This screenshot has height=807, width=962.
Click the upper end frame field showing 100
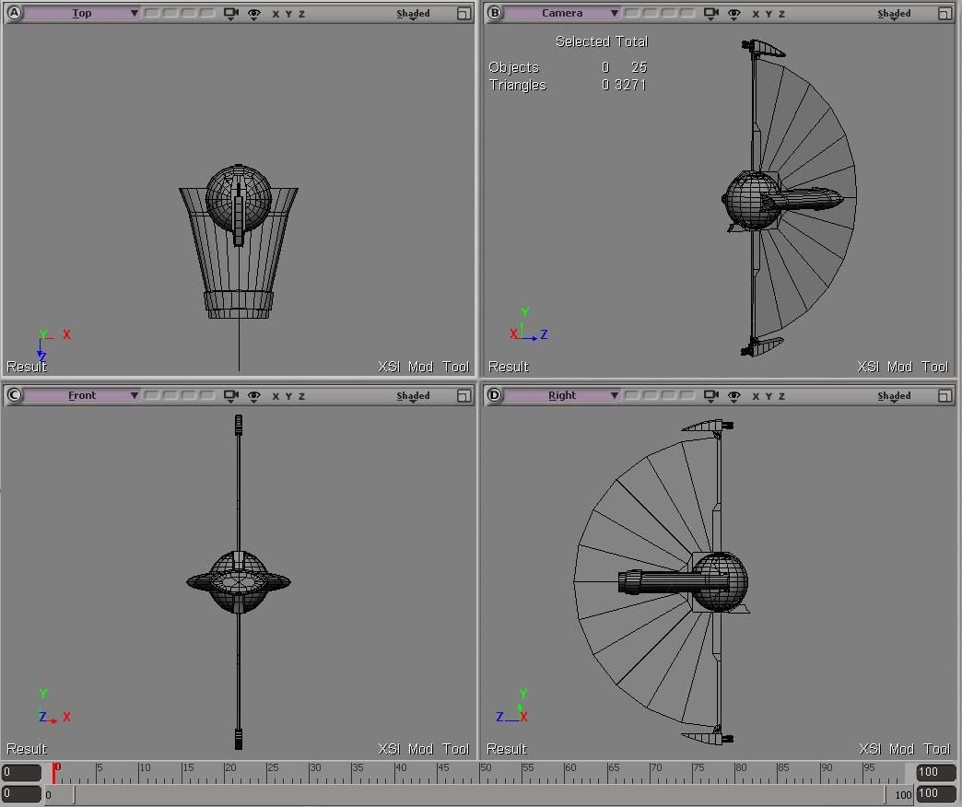tap(935, 772)
